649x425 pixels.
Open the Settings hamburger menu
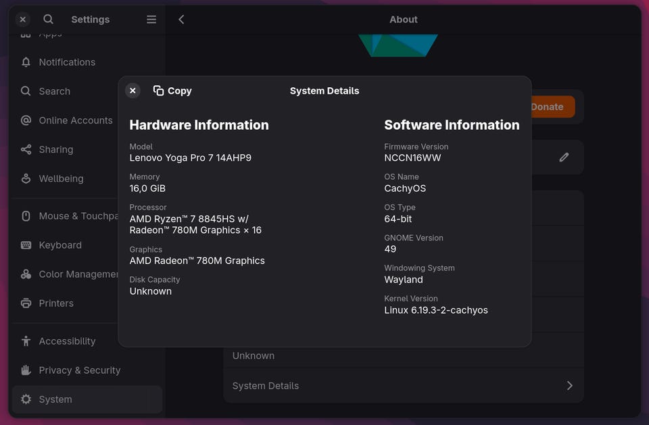pos(151,20)
